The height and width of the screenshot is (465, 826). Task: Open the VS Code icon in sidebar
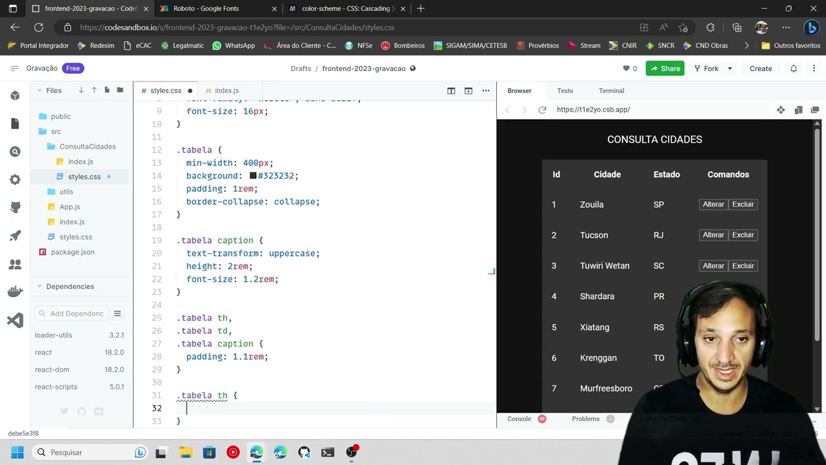[15, 320]
